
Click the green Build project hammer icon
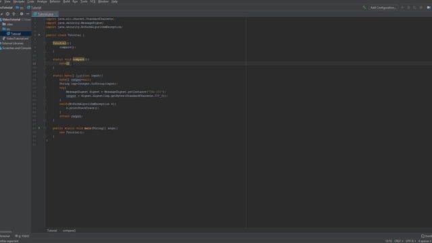pos(364,7)
